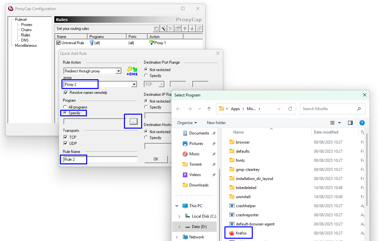Expand Local Disk (C:) in tree
Image resolution: width=378 pixels, height=241 pixels.
(x=179, y=216)
